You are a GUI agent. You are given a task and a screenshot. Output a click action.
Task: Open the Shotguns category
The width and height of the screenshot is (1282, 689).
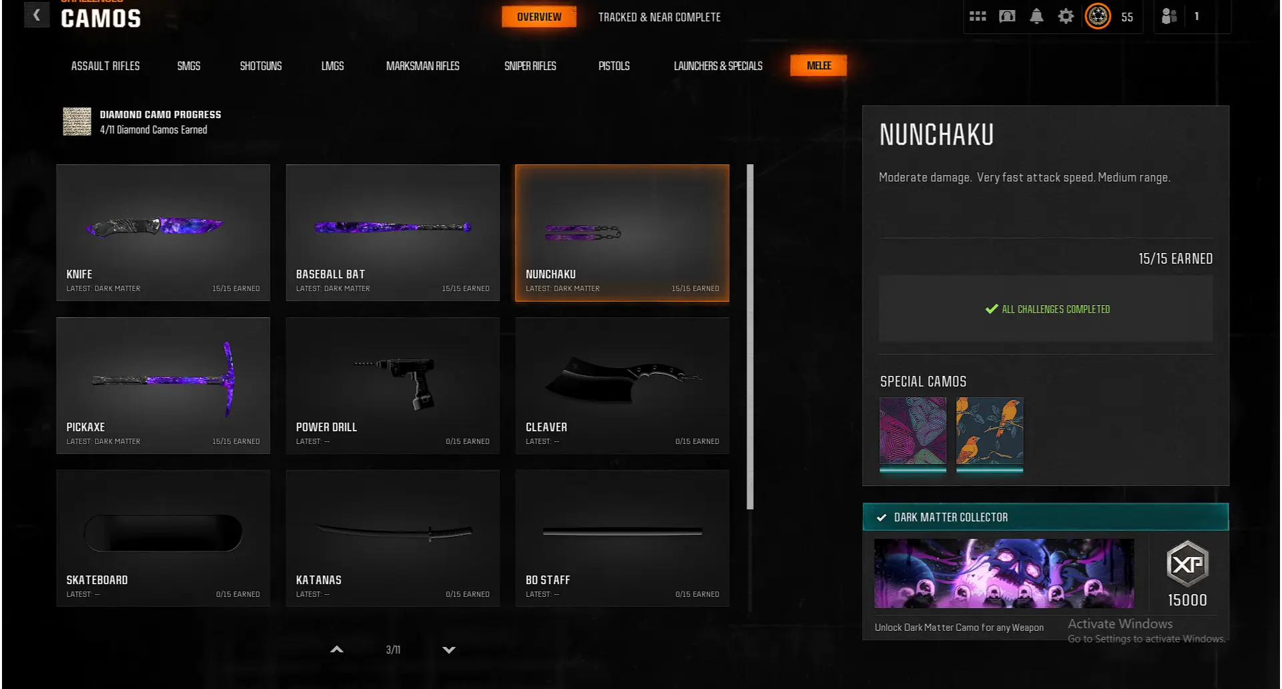click(x=261, y=66)
